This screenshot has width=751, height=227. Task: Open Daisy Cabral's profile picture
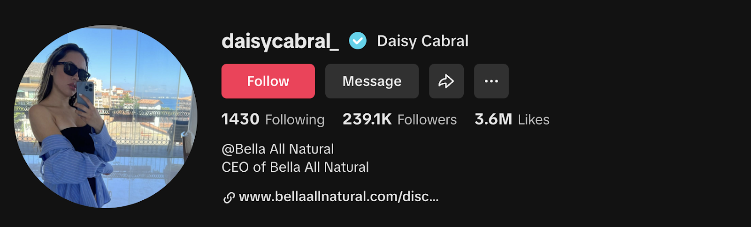point(106,117)
